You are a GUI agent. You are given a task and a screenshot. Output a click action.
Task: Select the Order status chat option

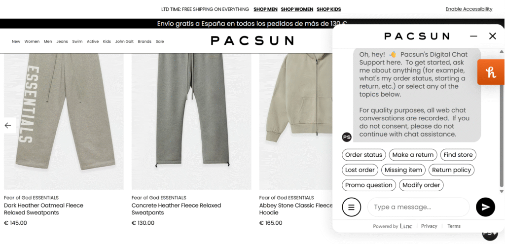click(x=363, y=155)
